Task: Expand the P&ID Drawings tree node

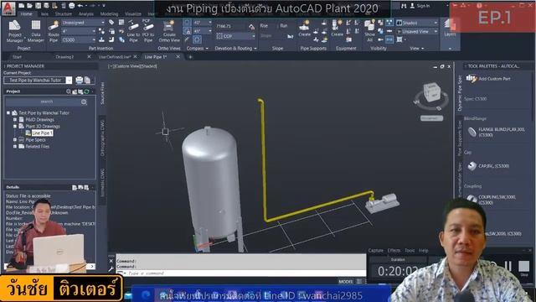Action: point(15,119)
